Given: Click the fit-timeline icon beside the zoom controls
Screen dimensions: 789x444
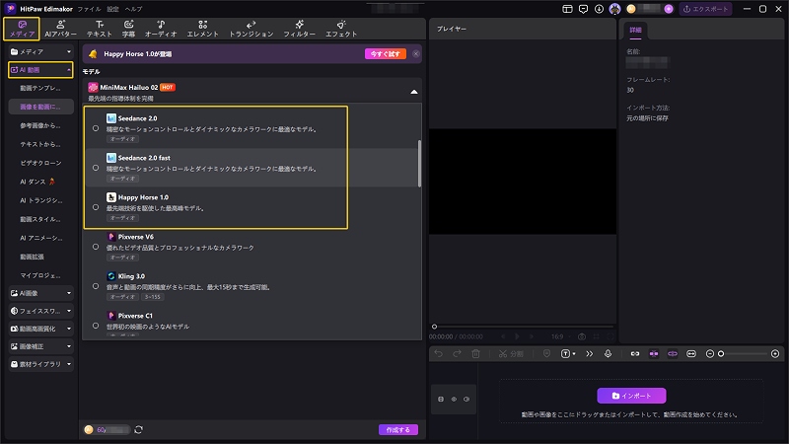Looking at the screenshot, I should pos(691,354).
